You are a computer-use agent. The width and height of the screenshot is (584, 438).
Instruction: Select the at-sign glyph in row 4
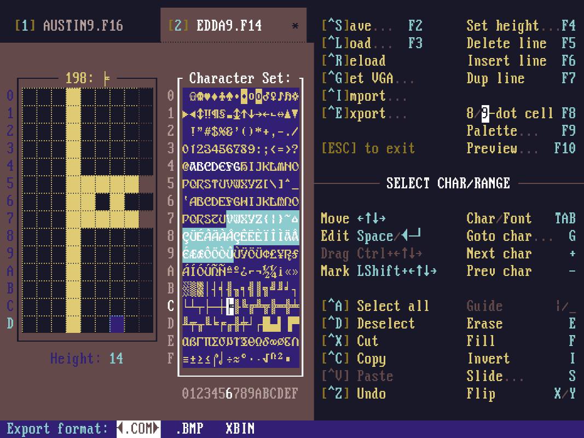pos(186,166)
